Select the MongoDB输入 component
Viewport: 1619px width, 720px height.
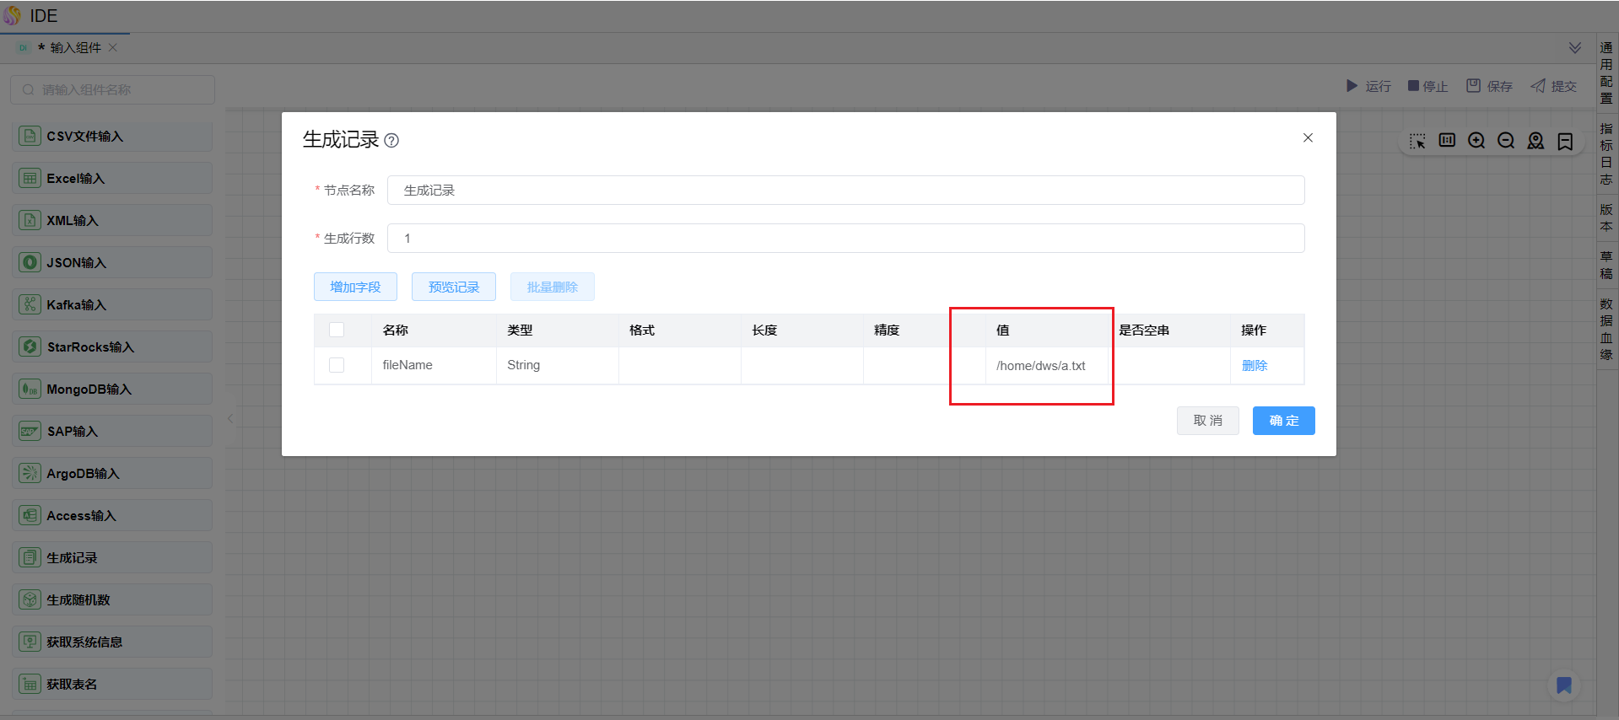click(x=112, y=390)
